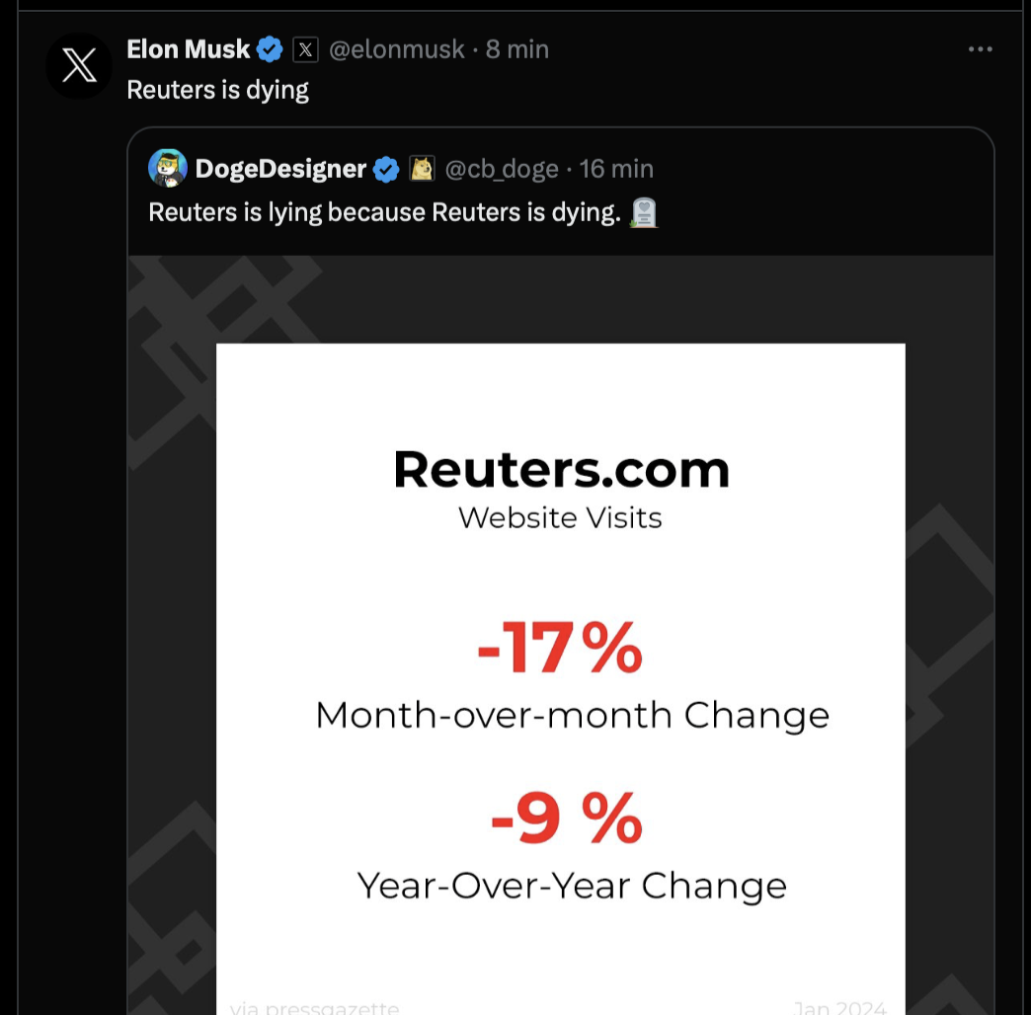
Task: Open the Elon Musk display name link
Action: 188,49
